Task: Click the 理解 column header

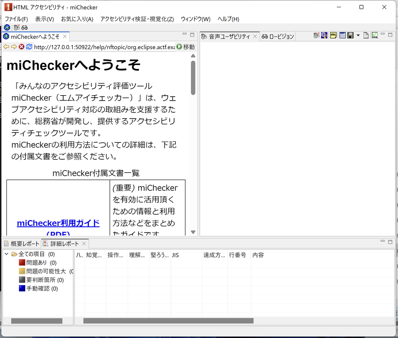Action: click(138, 255)
